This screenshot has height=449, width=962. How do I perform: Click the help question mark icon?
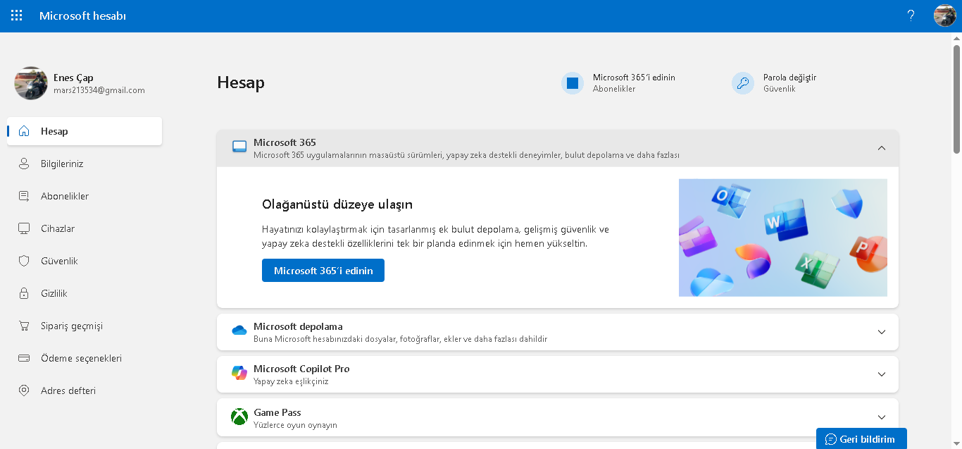(911, 16)
